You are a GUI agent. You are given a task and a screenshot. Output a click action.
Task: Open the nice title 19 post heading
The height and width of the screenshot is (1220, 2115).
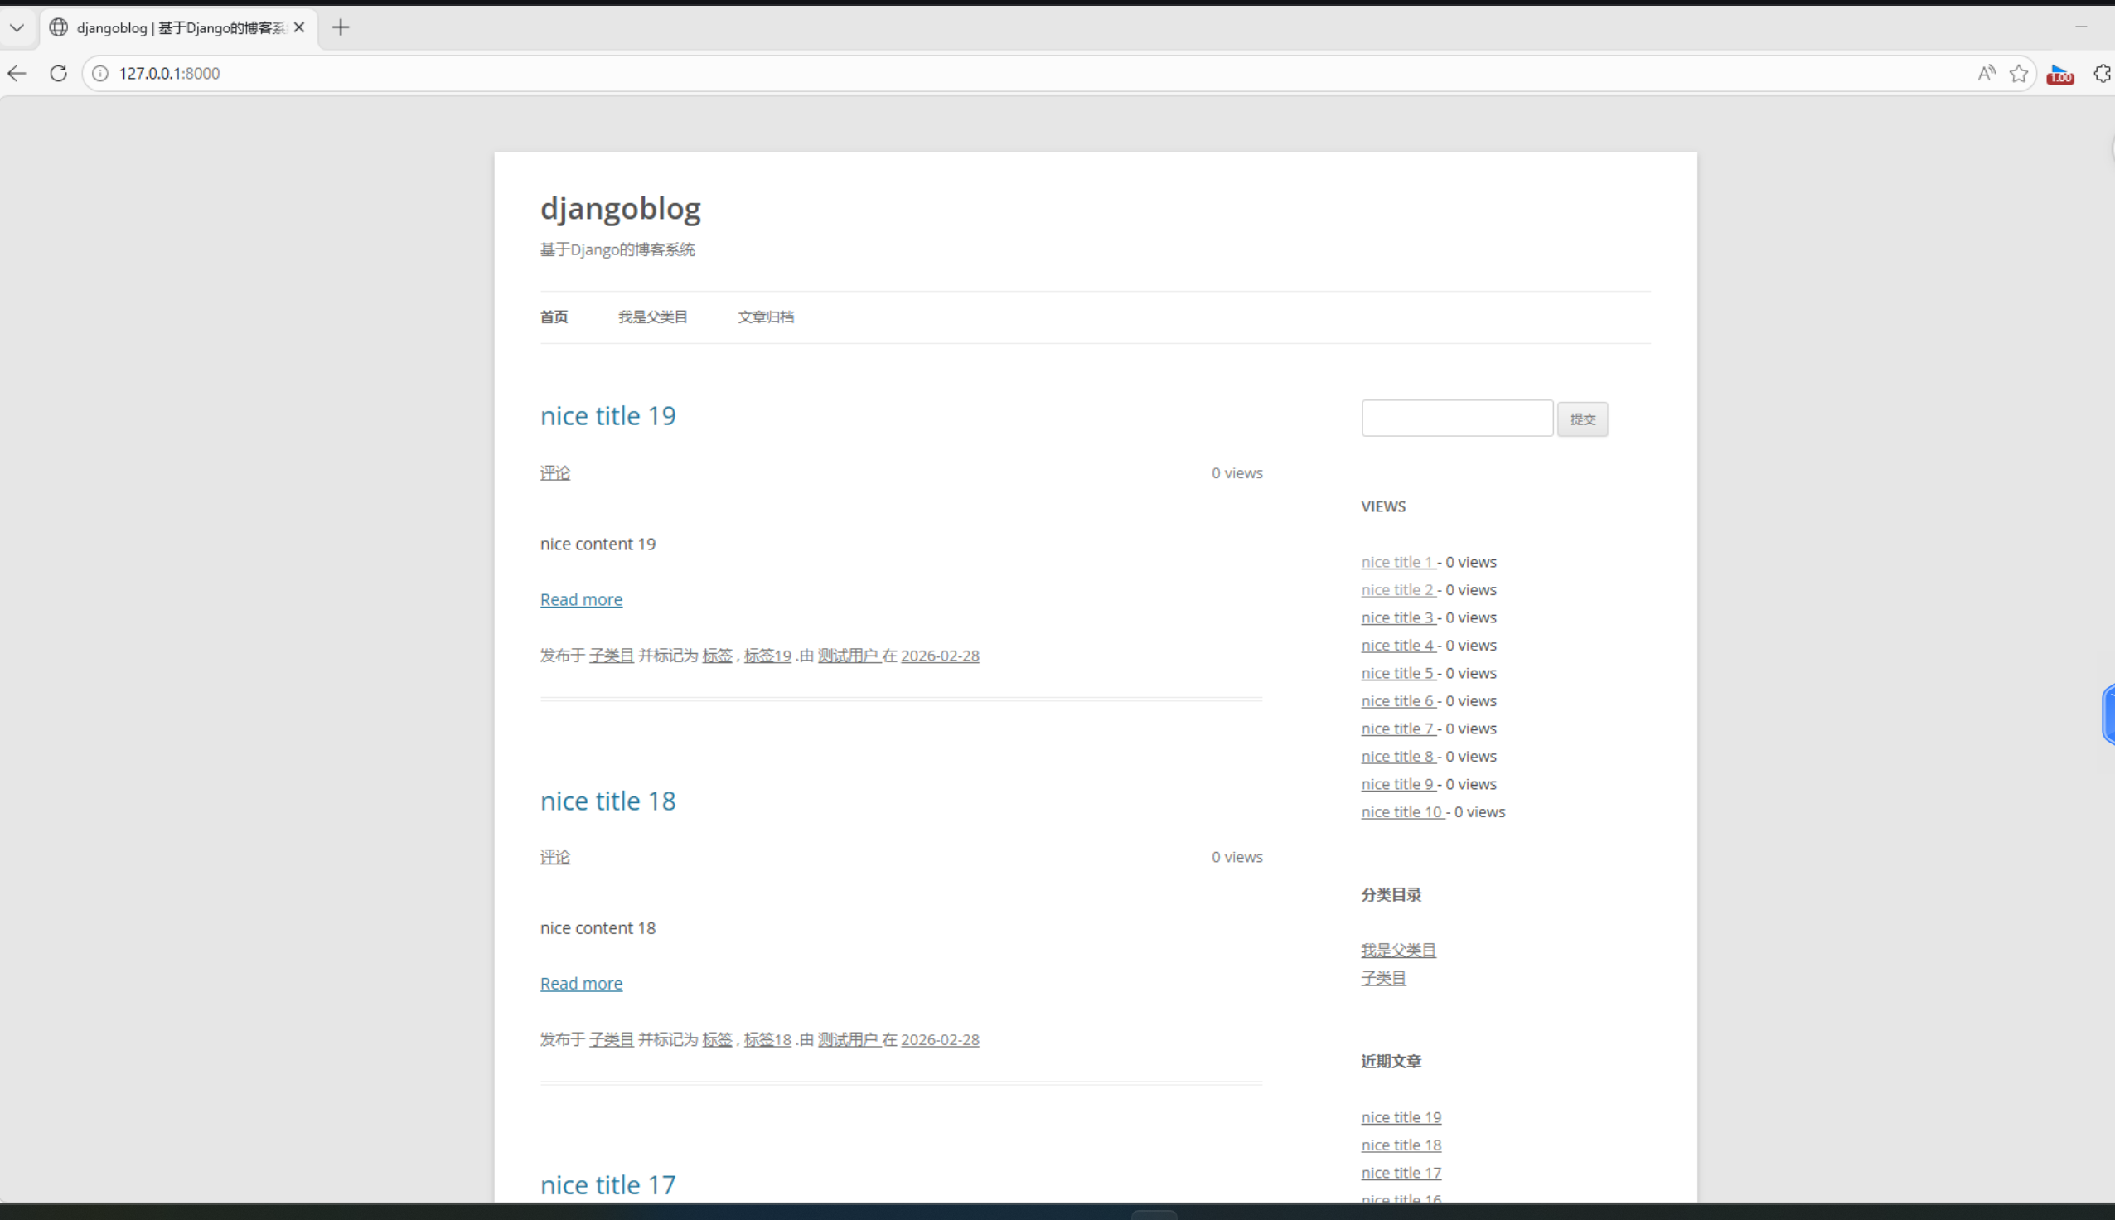coord(607,415)
